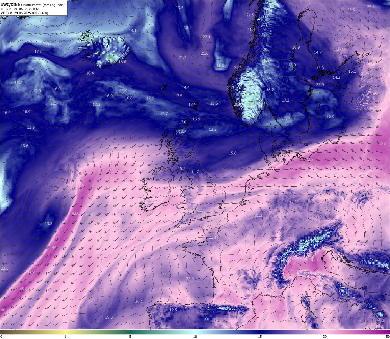Click the color bar above the 10 mark
The width and height of the screenshot is (390, 339).
(195, 332)
